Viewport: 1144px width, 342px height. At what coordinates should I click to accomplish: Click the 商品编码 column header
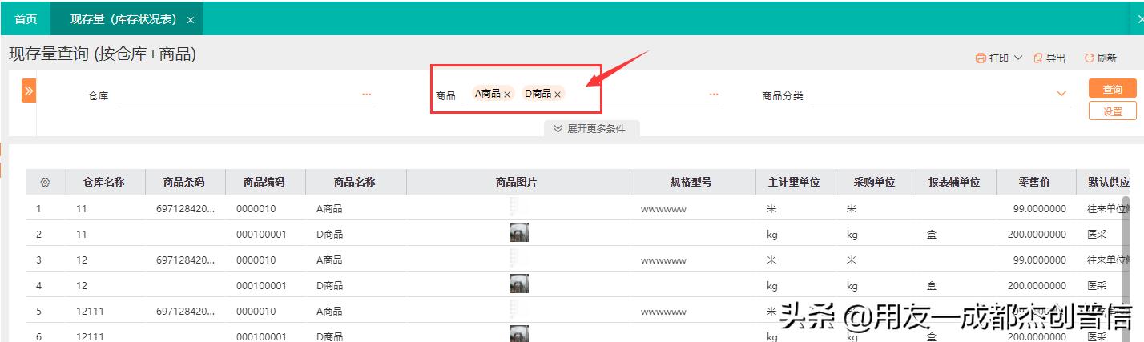(265, 182)
